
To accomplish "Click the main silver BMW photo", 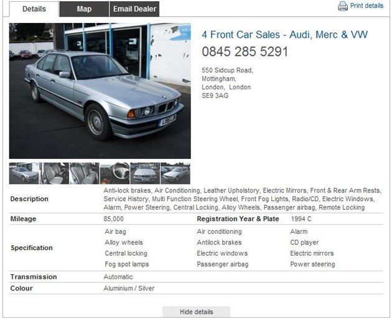I will [x=100, y=91].
